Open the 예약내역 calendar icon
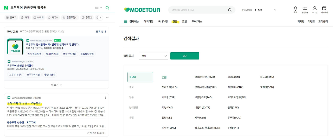Image resolution: width=333 pixels, height=140 pixels. point(324,10)
